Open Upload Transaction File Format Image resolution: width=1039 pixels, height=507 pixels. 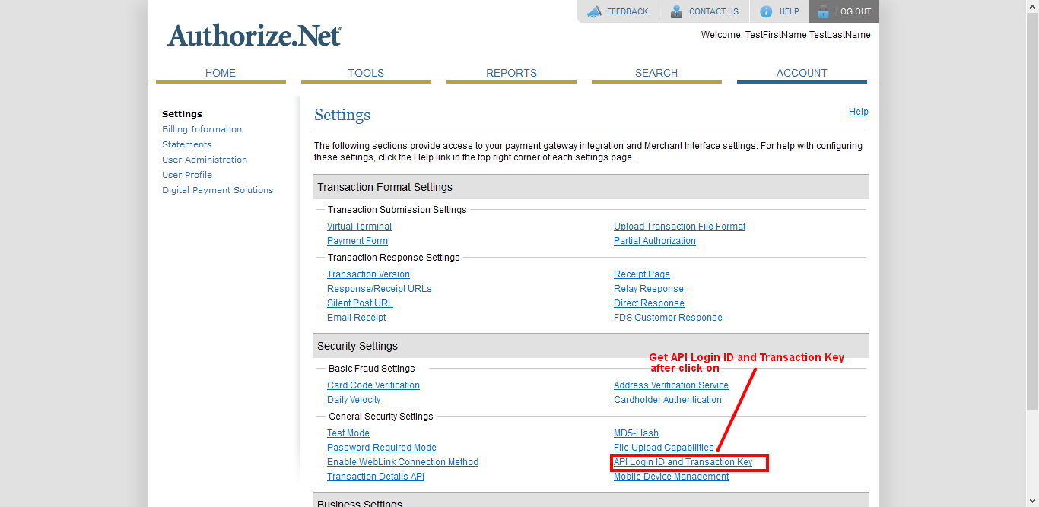point(679,227)
